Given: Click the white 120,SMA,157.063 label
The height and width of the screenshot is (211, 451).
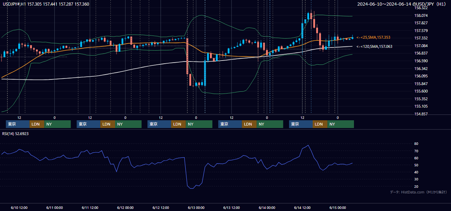Looking at the screenshot, I should point(374,46).
